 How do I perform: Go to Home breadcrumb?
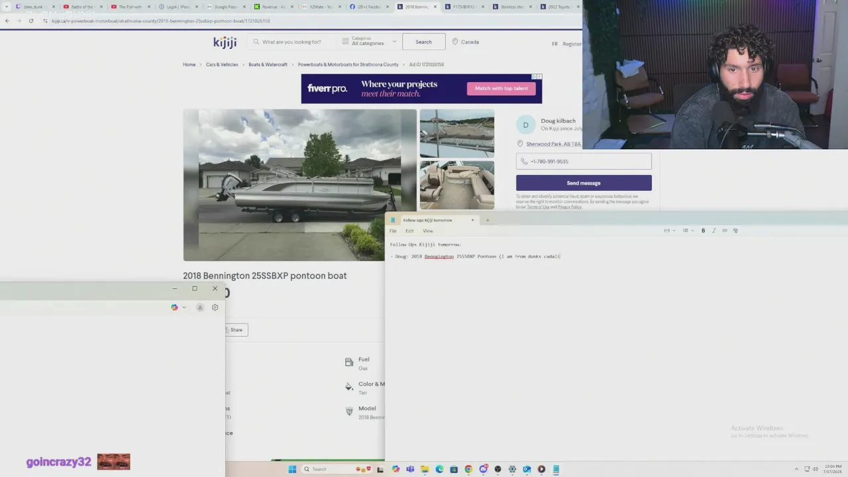[x=189, y=64]
